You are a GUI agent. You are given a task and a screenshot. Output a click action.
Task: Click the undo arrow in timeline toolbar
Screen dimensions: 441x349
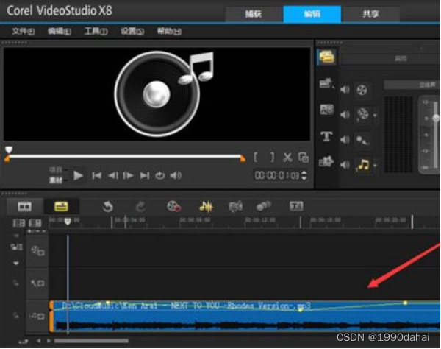(x=108, y=206)
